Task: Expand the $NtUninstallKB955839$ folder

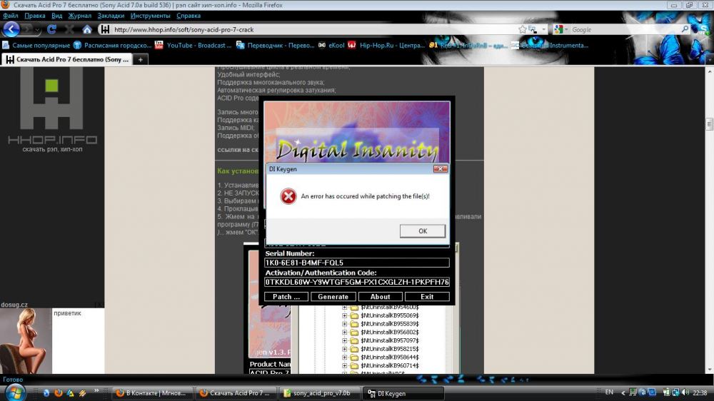Action: coord(345,324)
